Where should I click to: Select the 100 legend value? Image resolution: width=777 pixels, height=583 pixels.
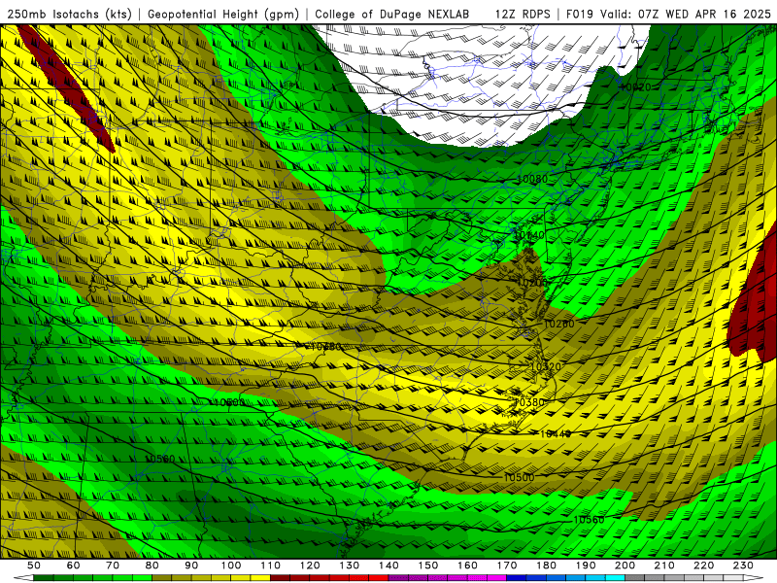tap(231, 566)
